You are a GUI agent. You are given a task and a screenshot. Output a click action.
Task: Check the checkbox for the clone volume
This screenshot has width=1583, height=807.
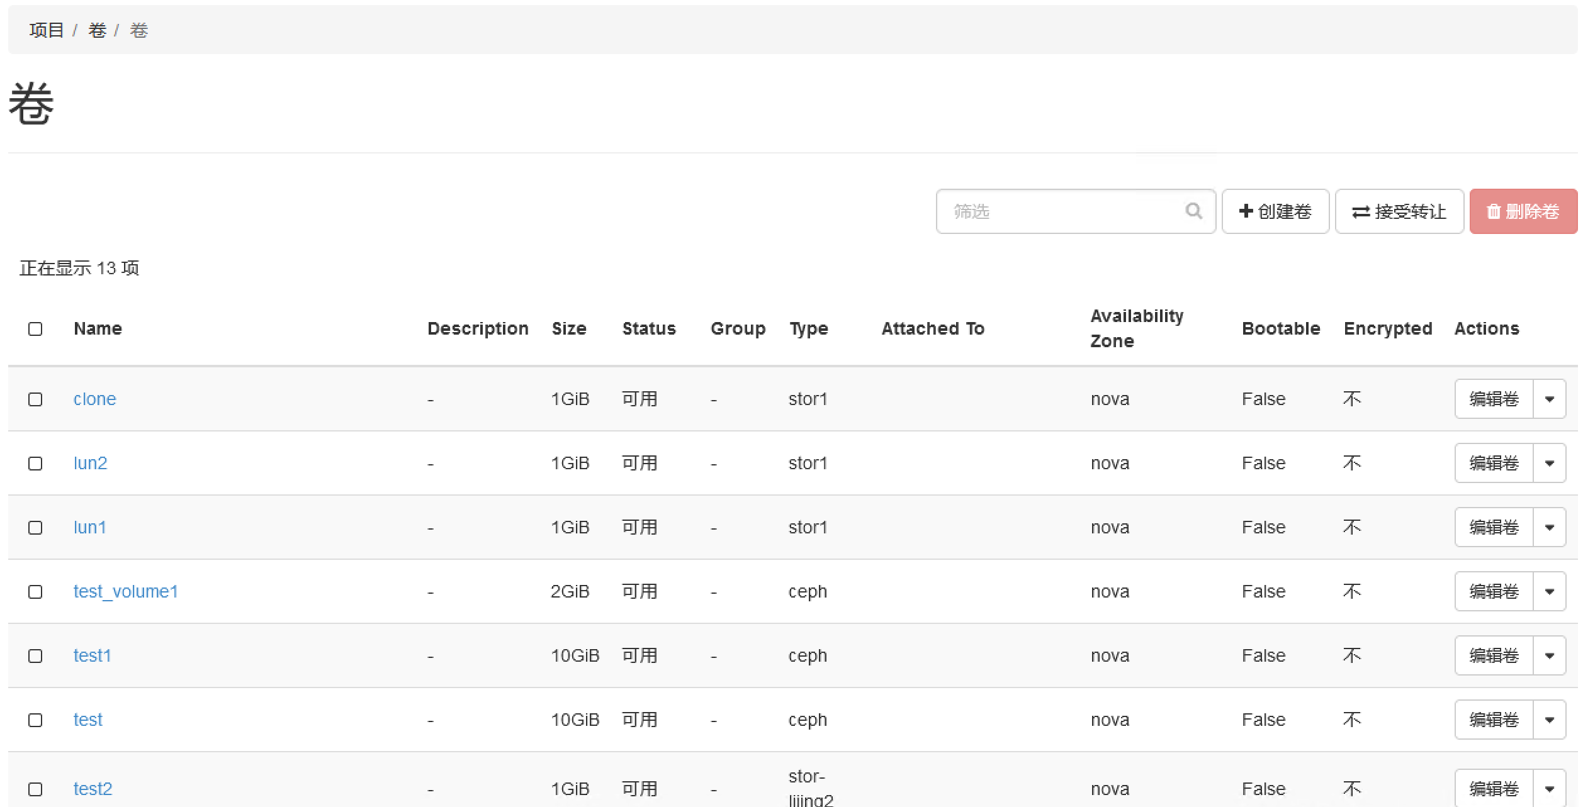(35, 399)
